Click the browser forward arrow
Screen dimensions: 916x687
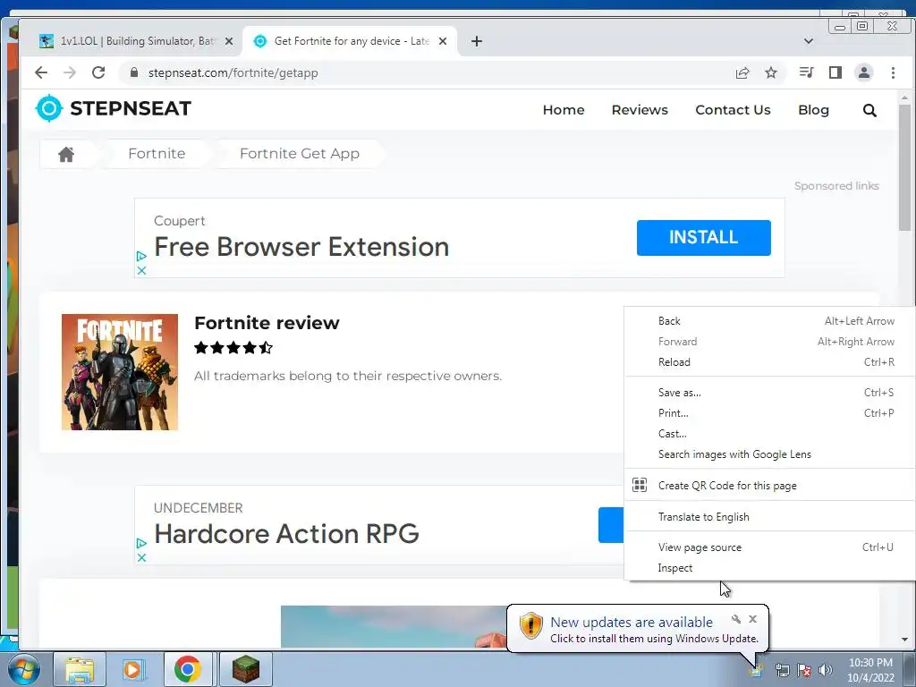coord(70,72)
